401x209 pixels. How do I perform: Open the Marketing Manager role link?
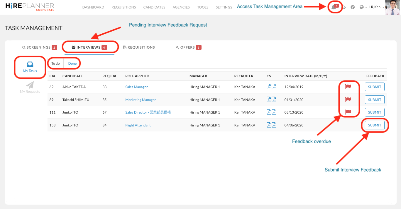141,100
